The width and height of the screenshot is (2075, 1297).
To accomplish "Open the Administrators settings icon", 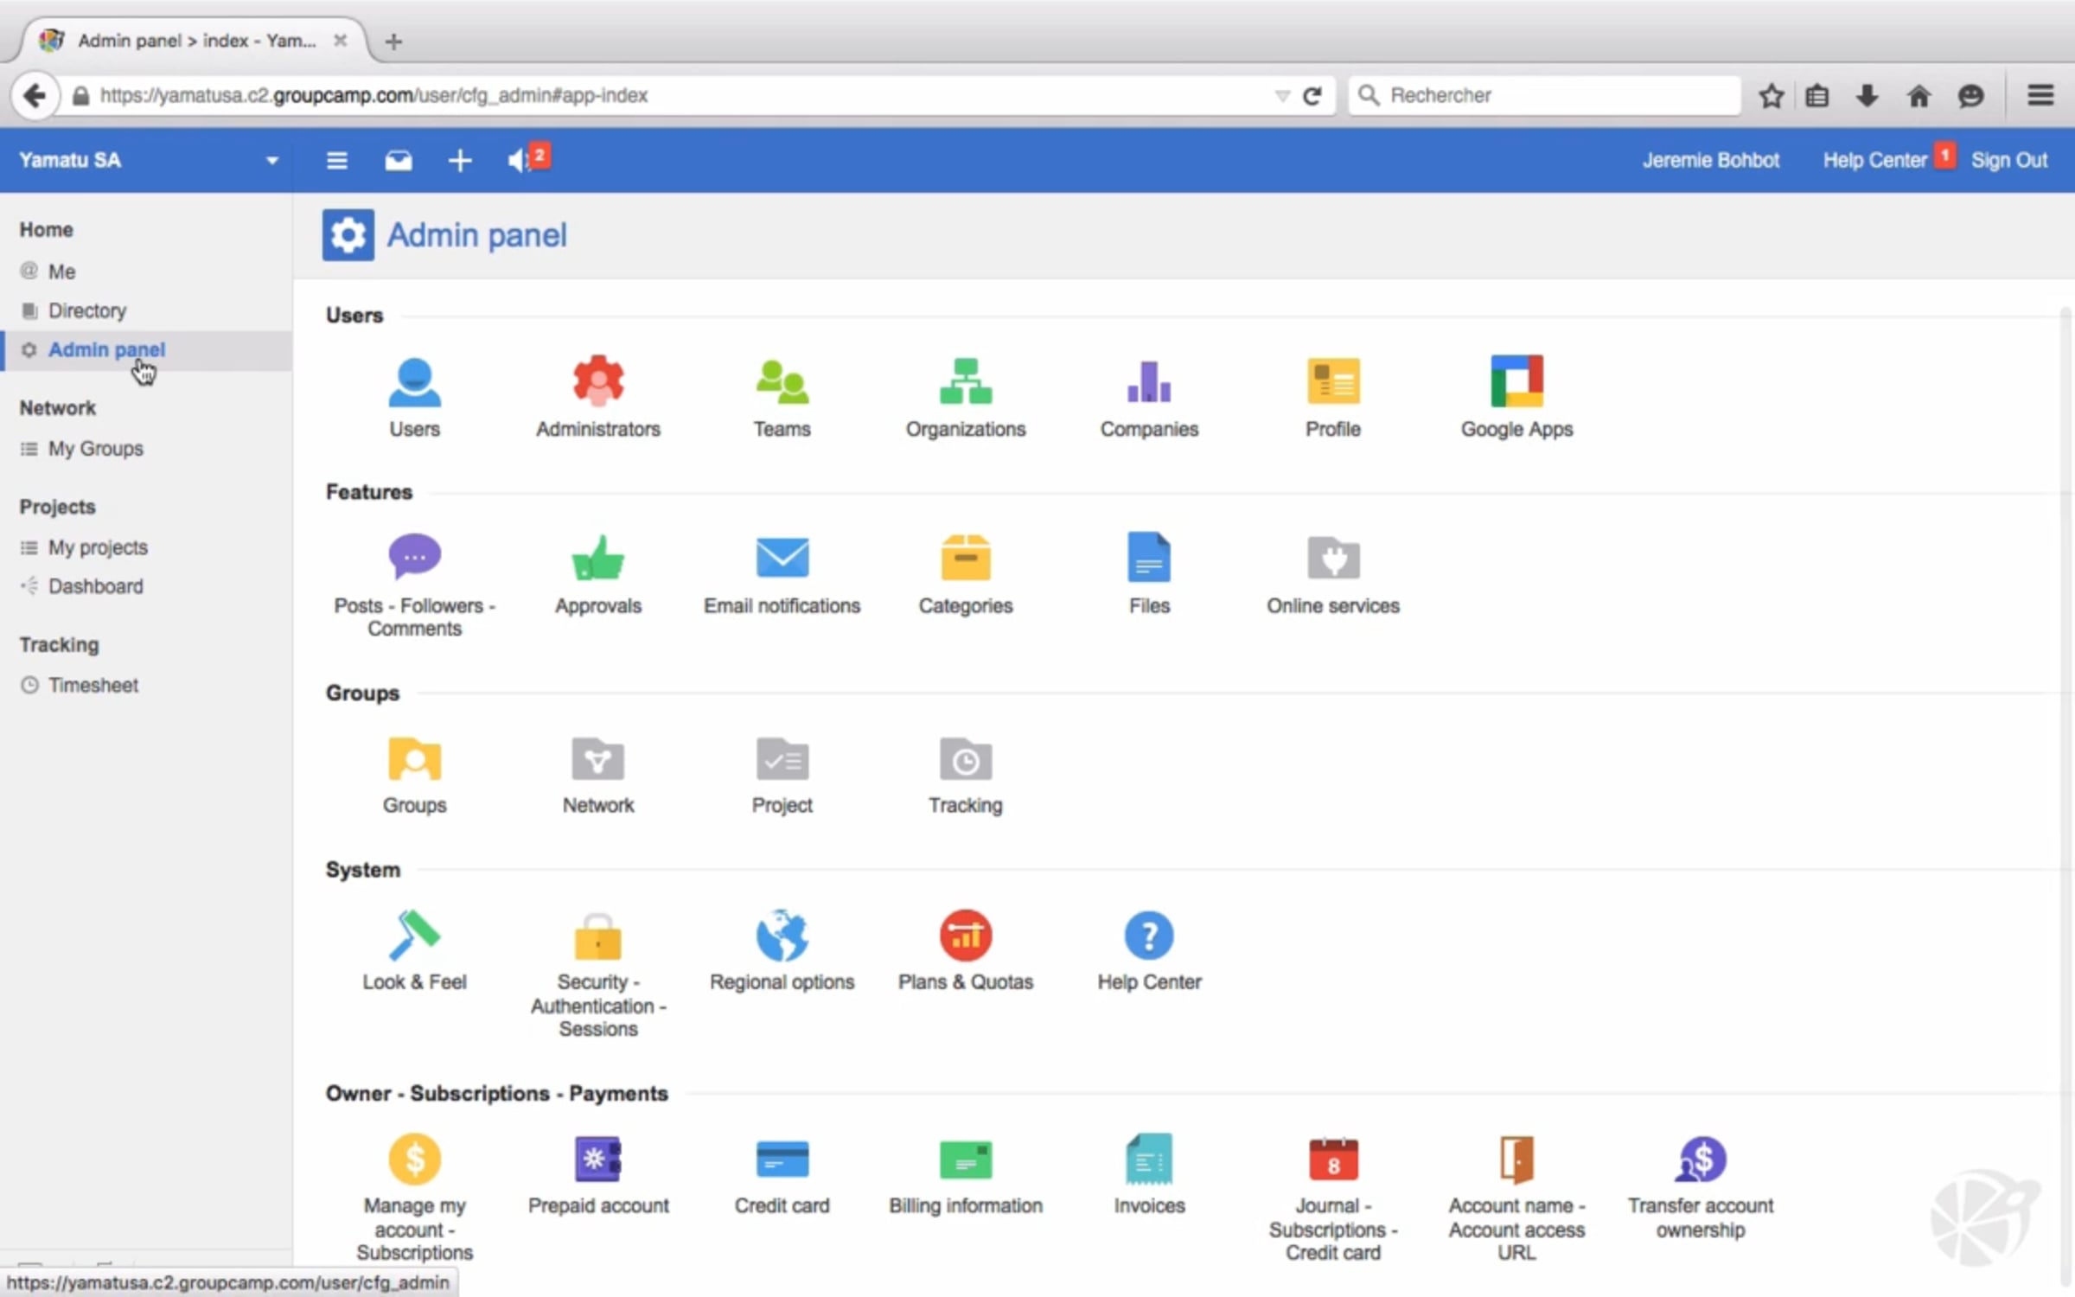I will click(x=597, y=381).
